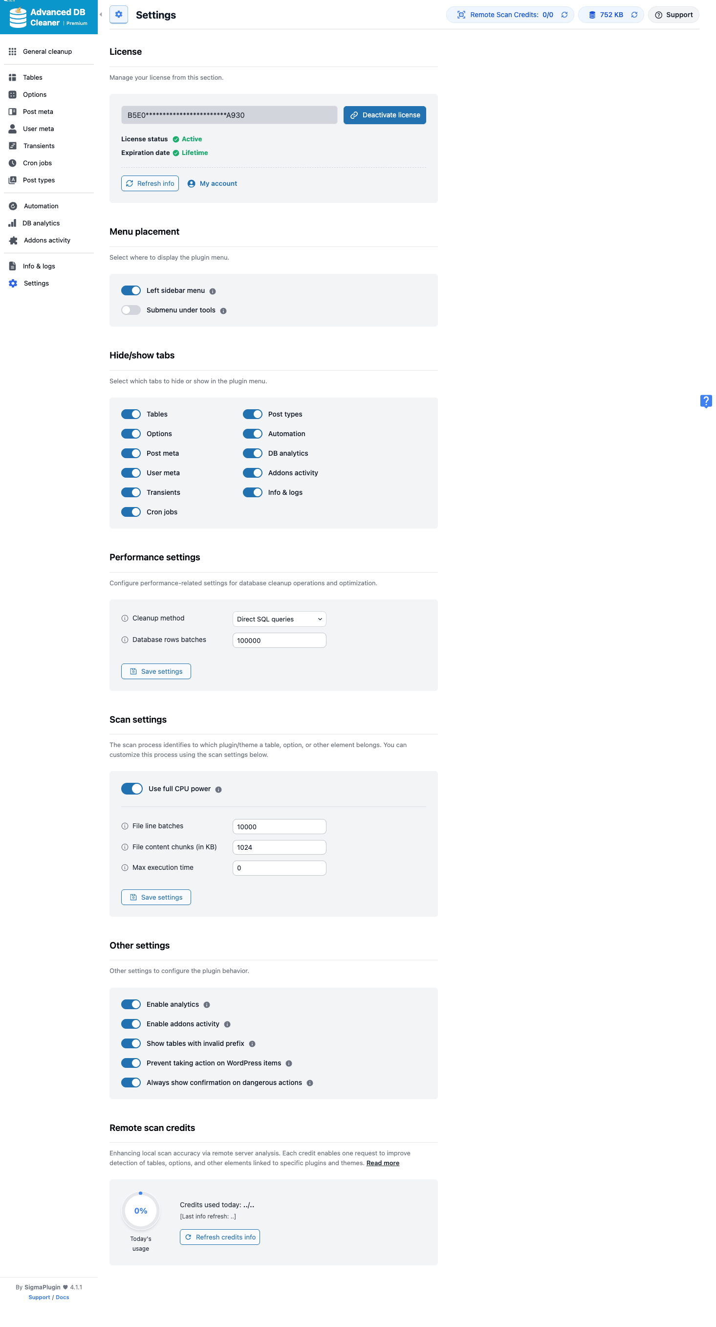716x1327 pixels.
Task: Toggle Always show confirmation on dangerous actions
Action: pos(131,1083)
